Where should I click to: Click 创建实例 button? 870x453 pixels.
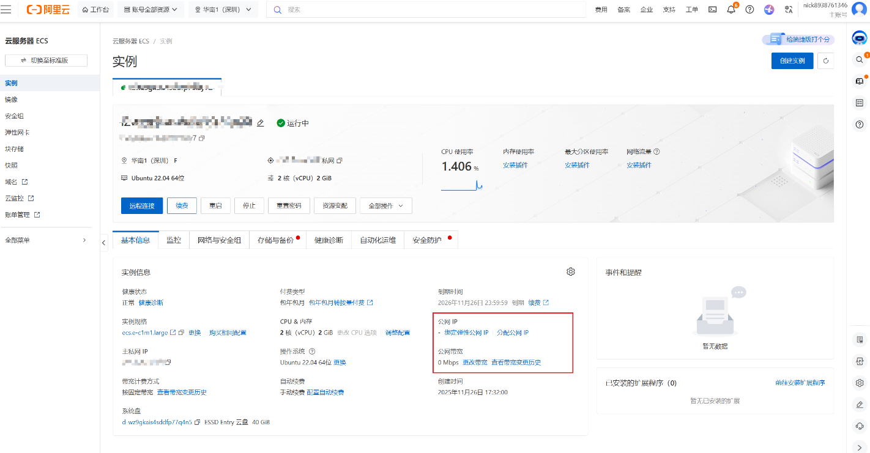click(x=792, y=61)
